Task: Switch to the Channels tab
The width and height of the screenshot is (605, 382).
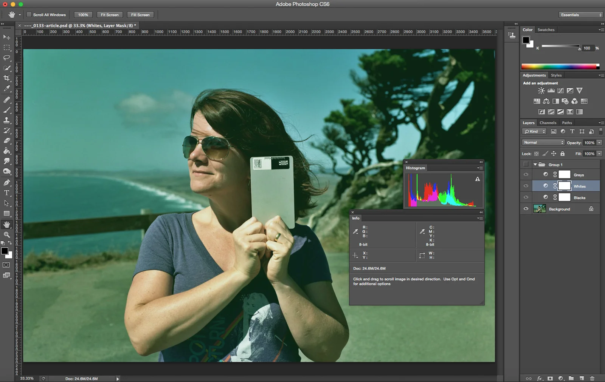Action: point(548,123)
